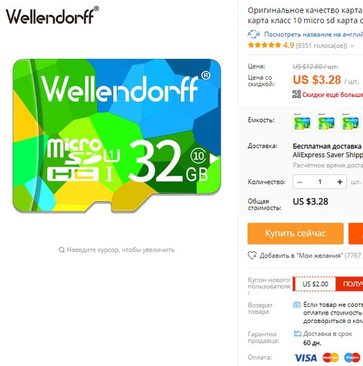Choose the 64GB capacity option
The image size is (363, 366).
coord(351,123)
